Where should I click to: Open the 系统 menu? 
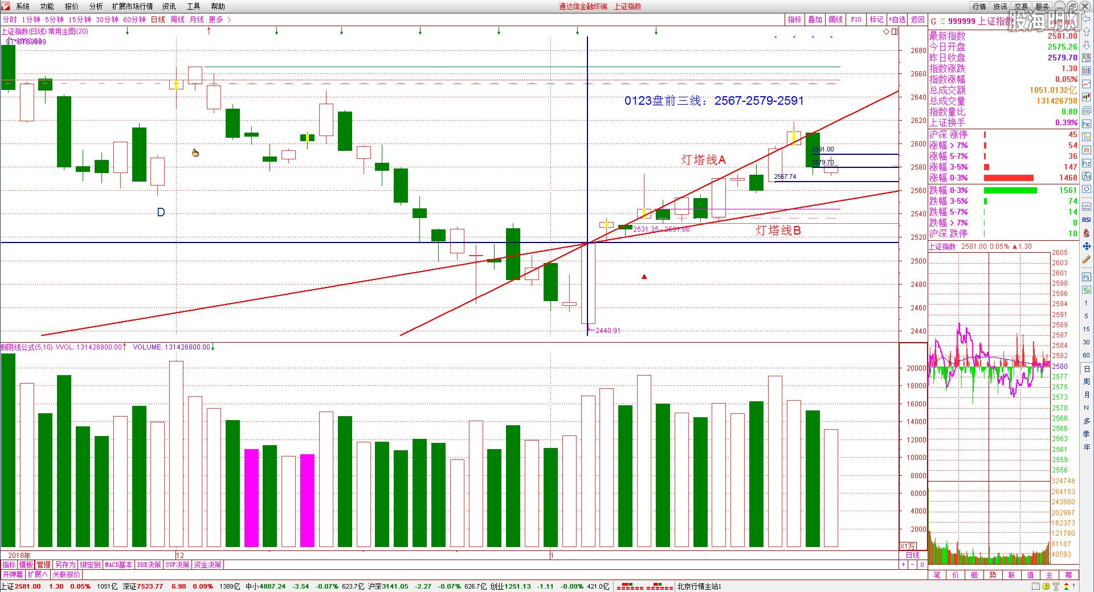tap(23, 6)
